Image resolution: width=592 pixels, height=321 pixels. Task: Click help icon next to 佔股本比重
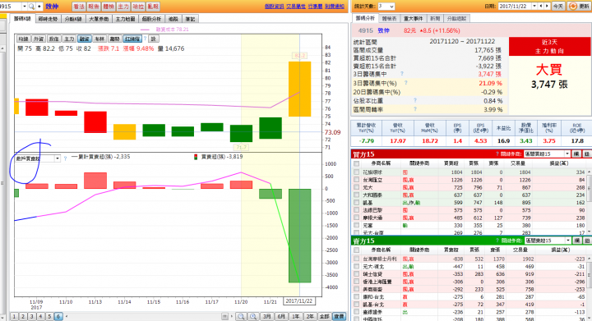click(x=415, y=100)
